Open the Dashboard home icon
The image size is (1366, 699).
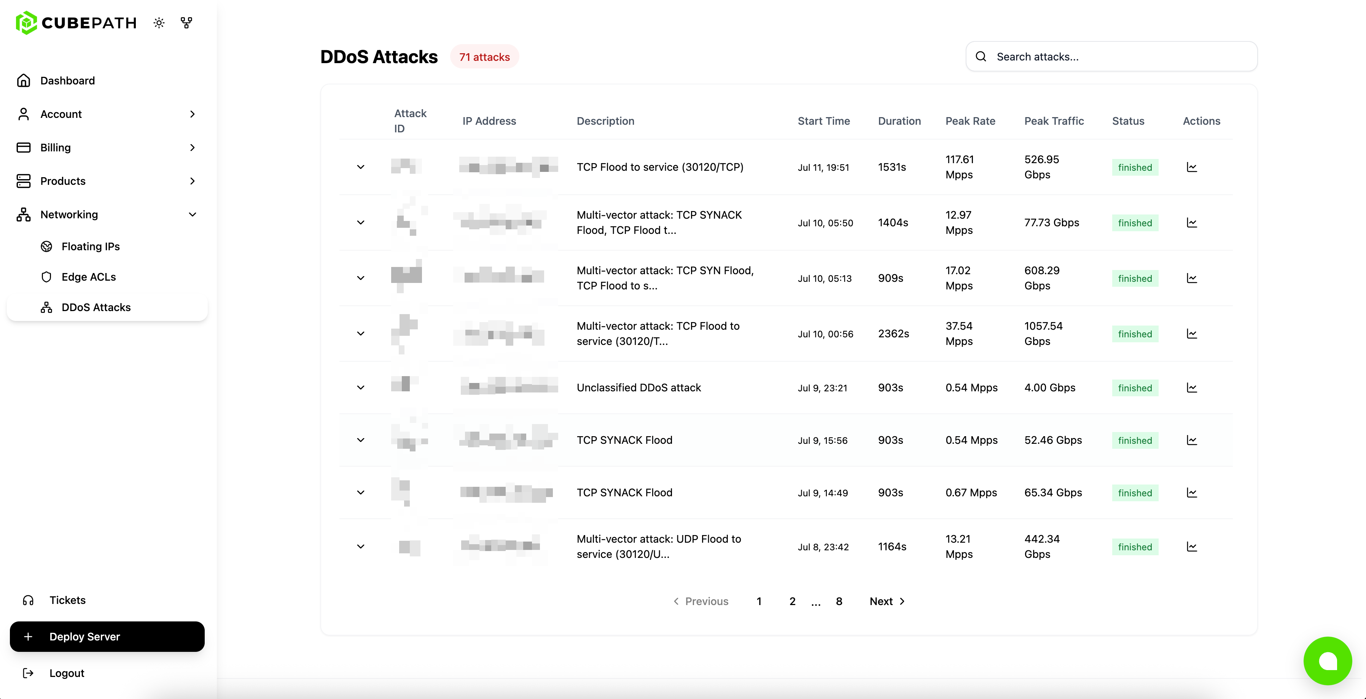(23, 80)
